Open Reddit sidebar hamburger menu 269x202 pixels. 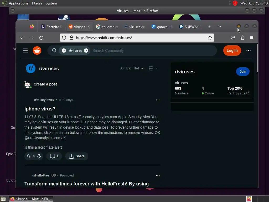(25, 50)
